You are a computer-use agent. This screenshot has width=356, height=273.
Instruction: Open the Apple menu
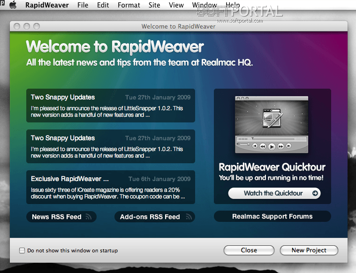pos(13,5)
